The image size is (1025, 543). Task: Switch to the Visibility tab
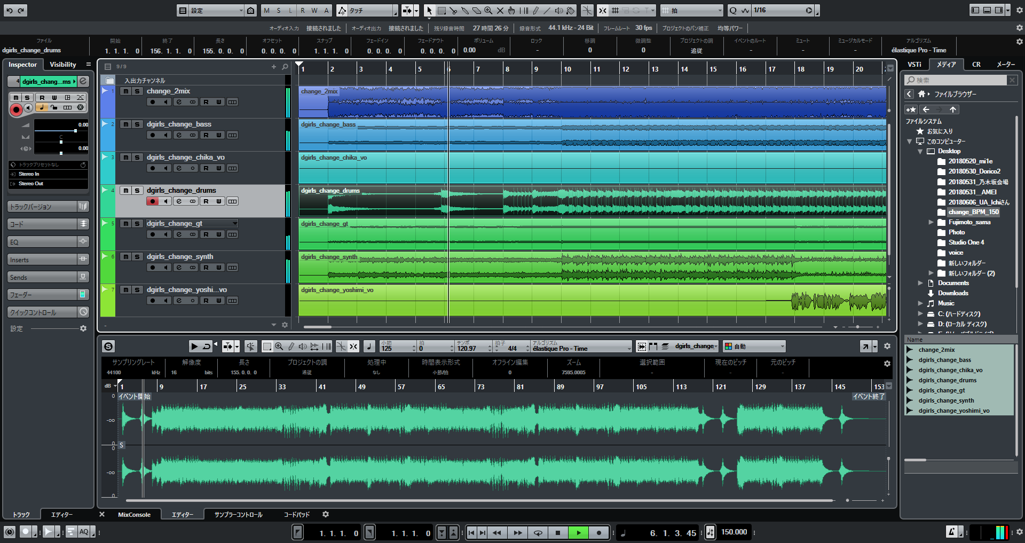tap(63, 65)
